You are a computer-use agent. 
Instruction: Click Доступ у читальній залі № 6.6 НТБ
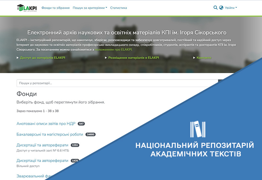click(x=43, y=151)
